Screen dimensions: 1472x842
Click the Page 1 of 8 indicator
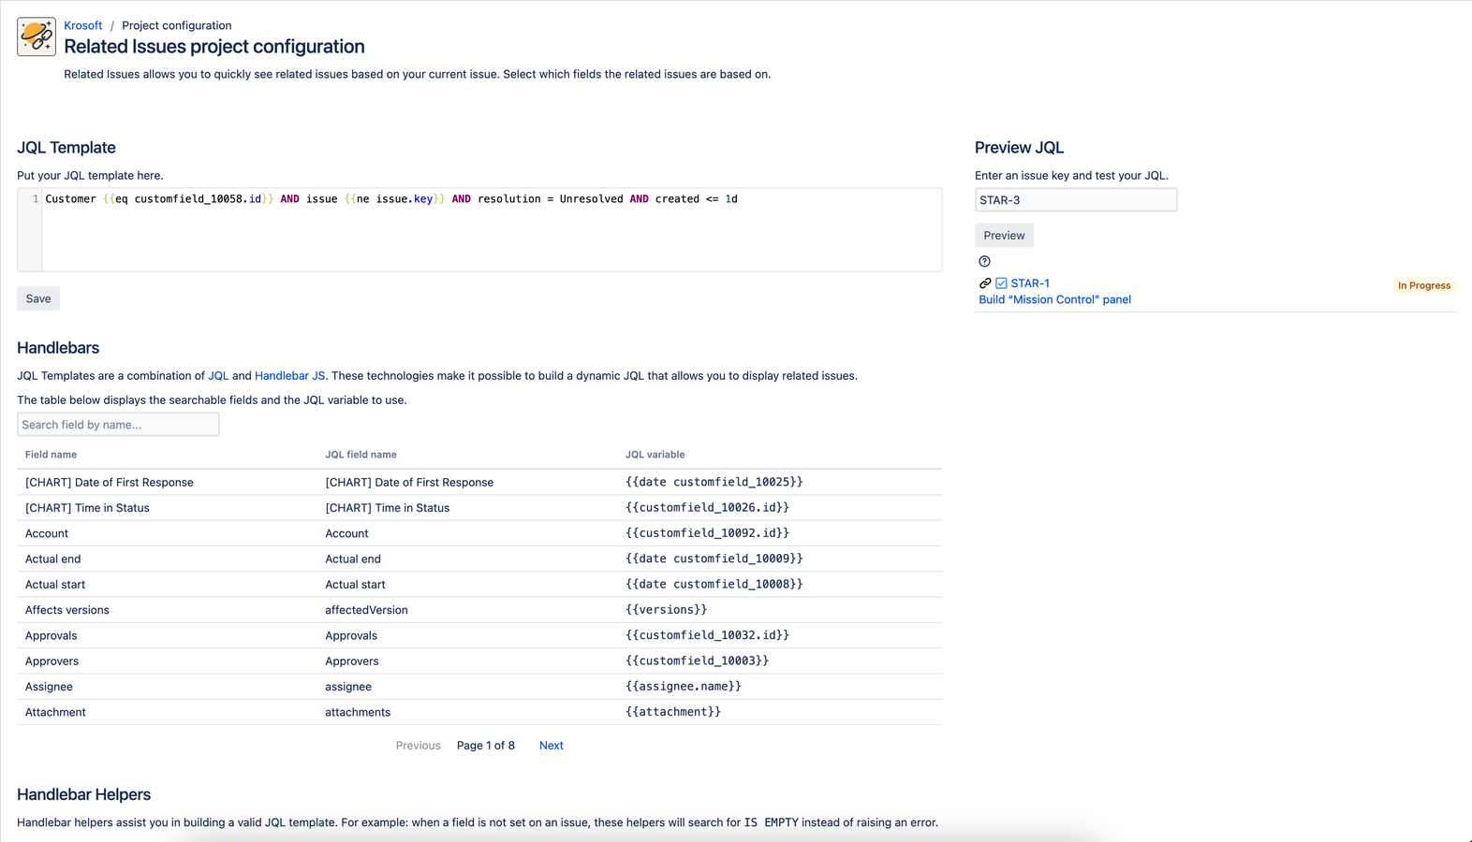point(486,746)
